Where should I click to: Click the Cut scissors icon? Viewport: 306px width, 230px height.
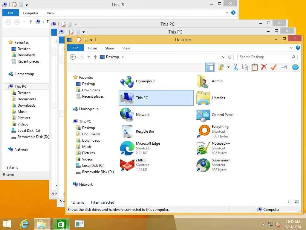[235, 67]
